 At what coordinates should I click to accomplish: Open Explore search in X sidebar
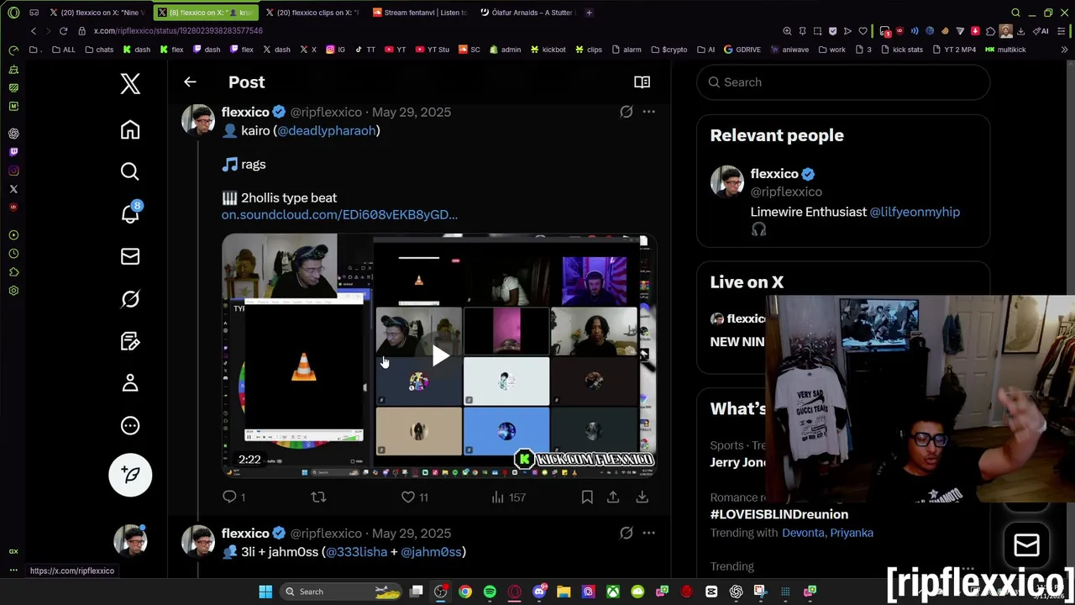coord(130,171)
